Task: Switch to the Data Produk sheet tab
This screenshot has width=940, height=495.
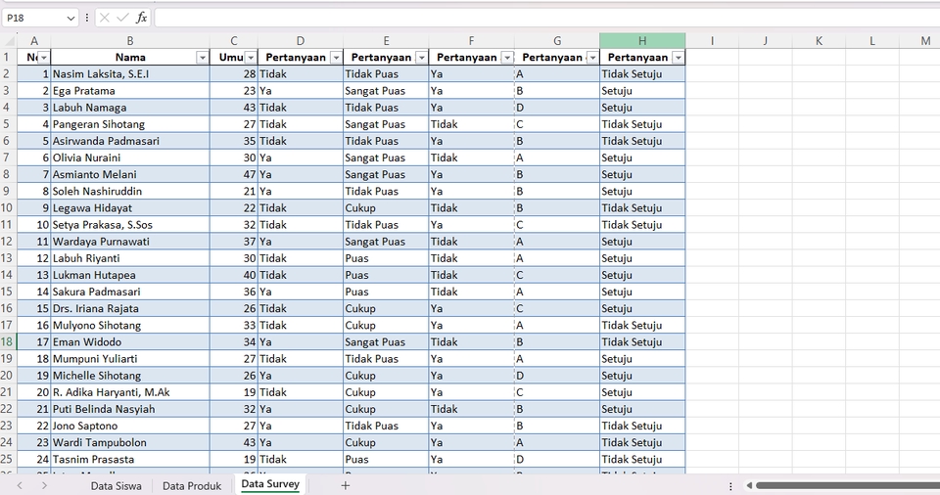Action: coord(192,486)
